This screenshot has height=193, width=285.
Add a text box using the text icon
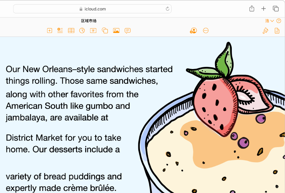93,30
